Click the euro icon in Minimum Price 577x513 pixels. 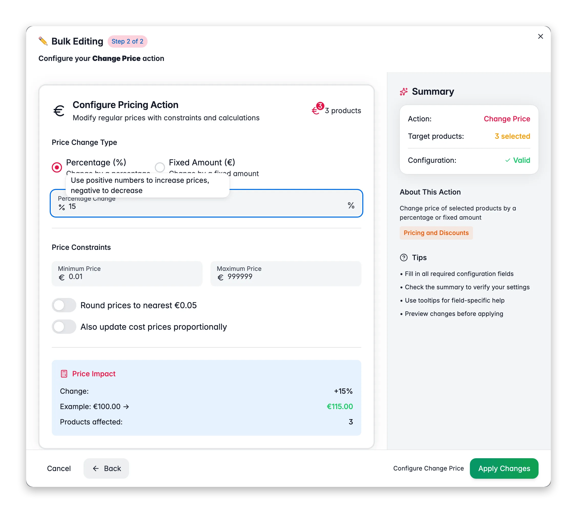click(62, 278)
